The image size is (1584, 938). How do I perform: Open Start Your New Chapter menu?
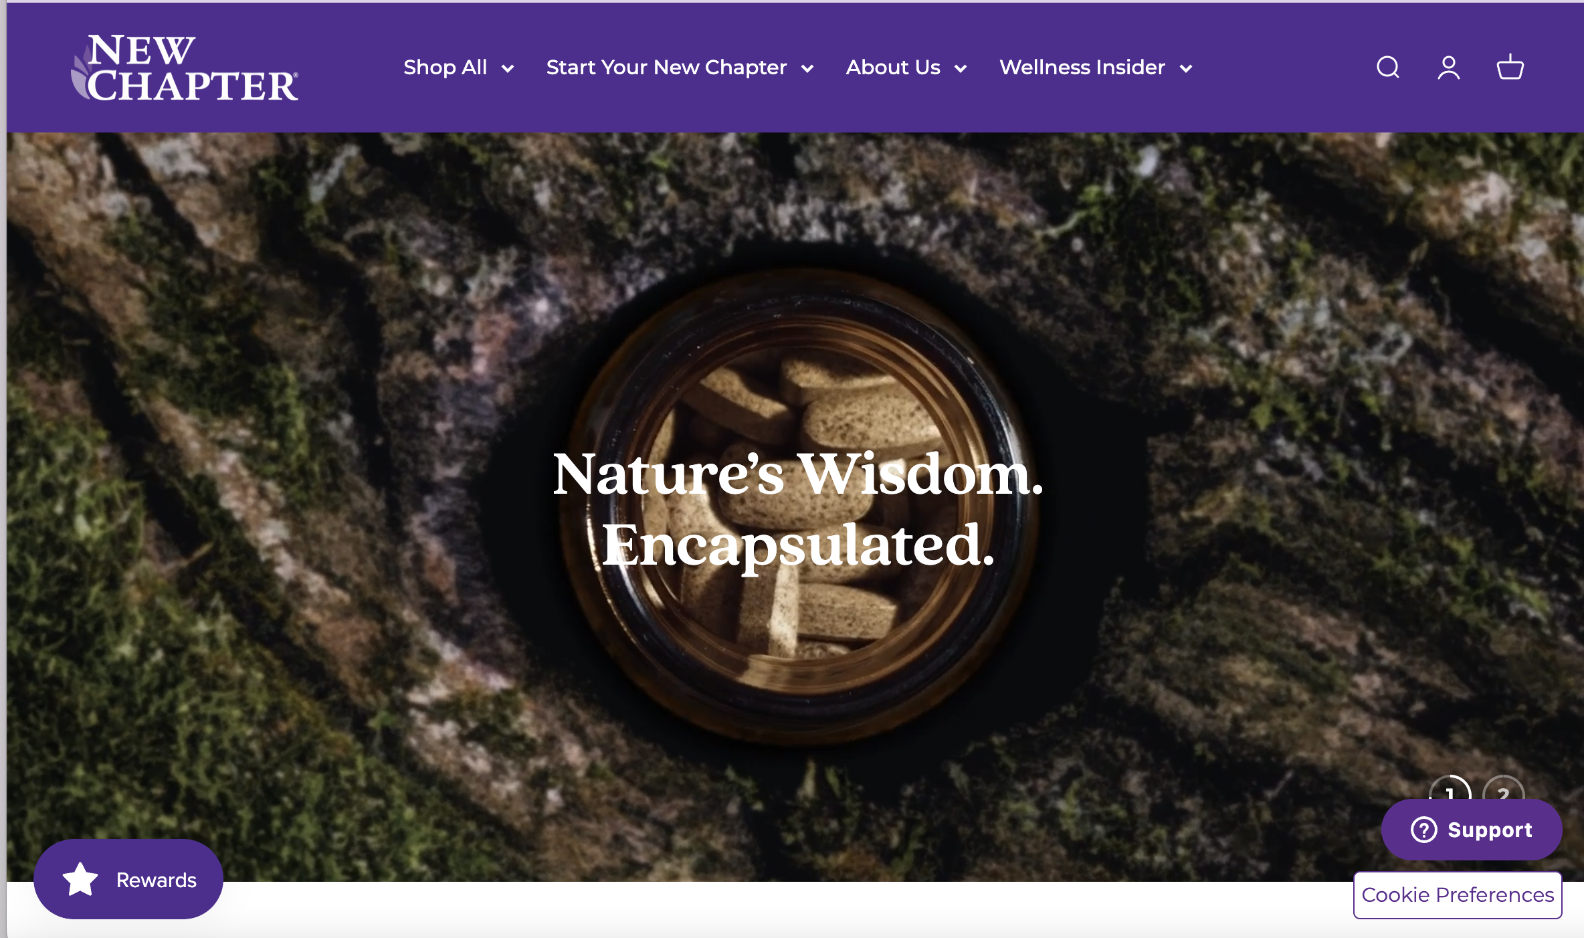pos(666,68)
